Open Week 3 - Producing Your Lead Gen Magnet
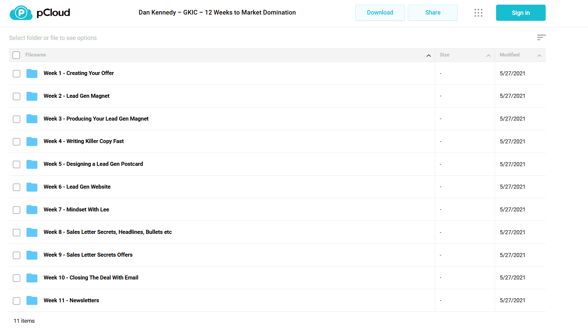The height and width of the screenshot is (330, 588). coord(96,119)
